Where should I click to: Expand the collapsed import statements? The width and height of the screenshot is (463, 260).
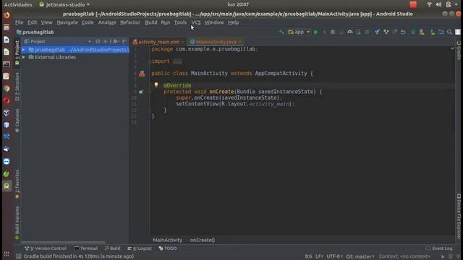click(x=177, y=61)
